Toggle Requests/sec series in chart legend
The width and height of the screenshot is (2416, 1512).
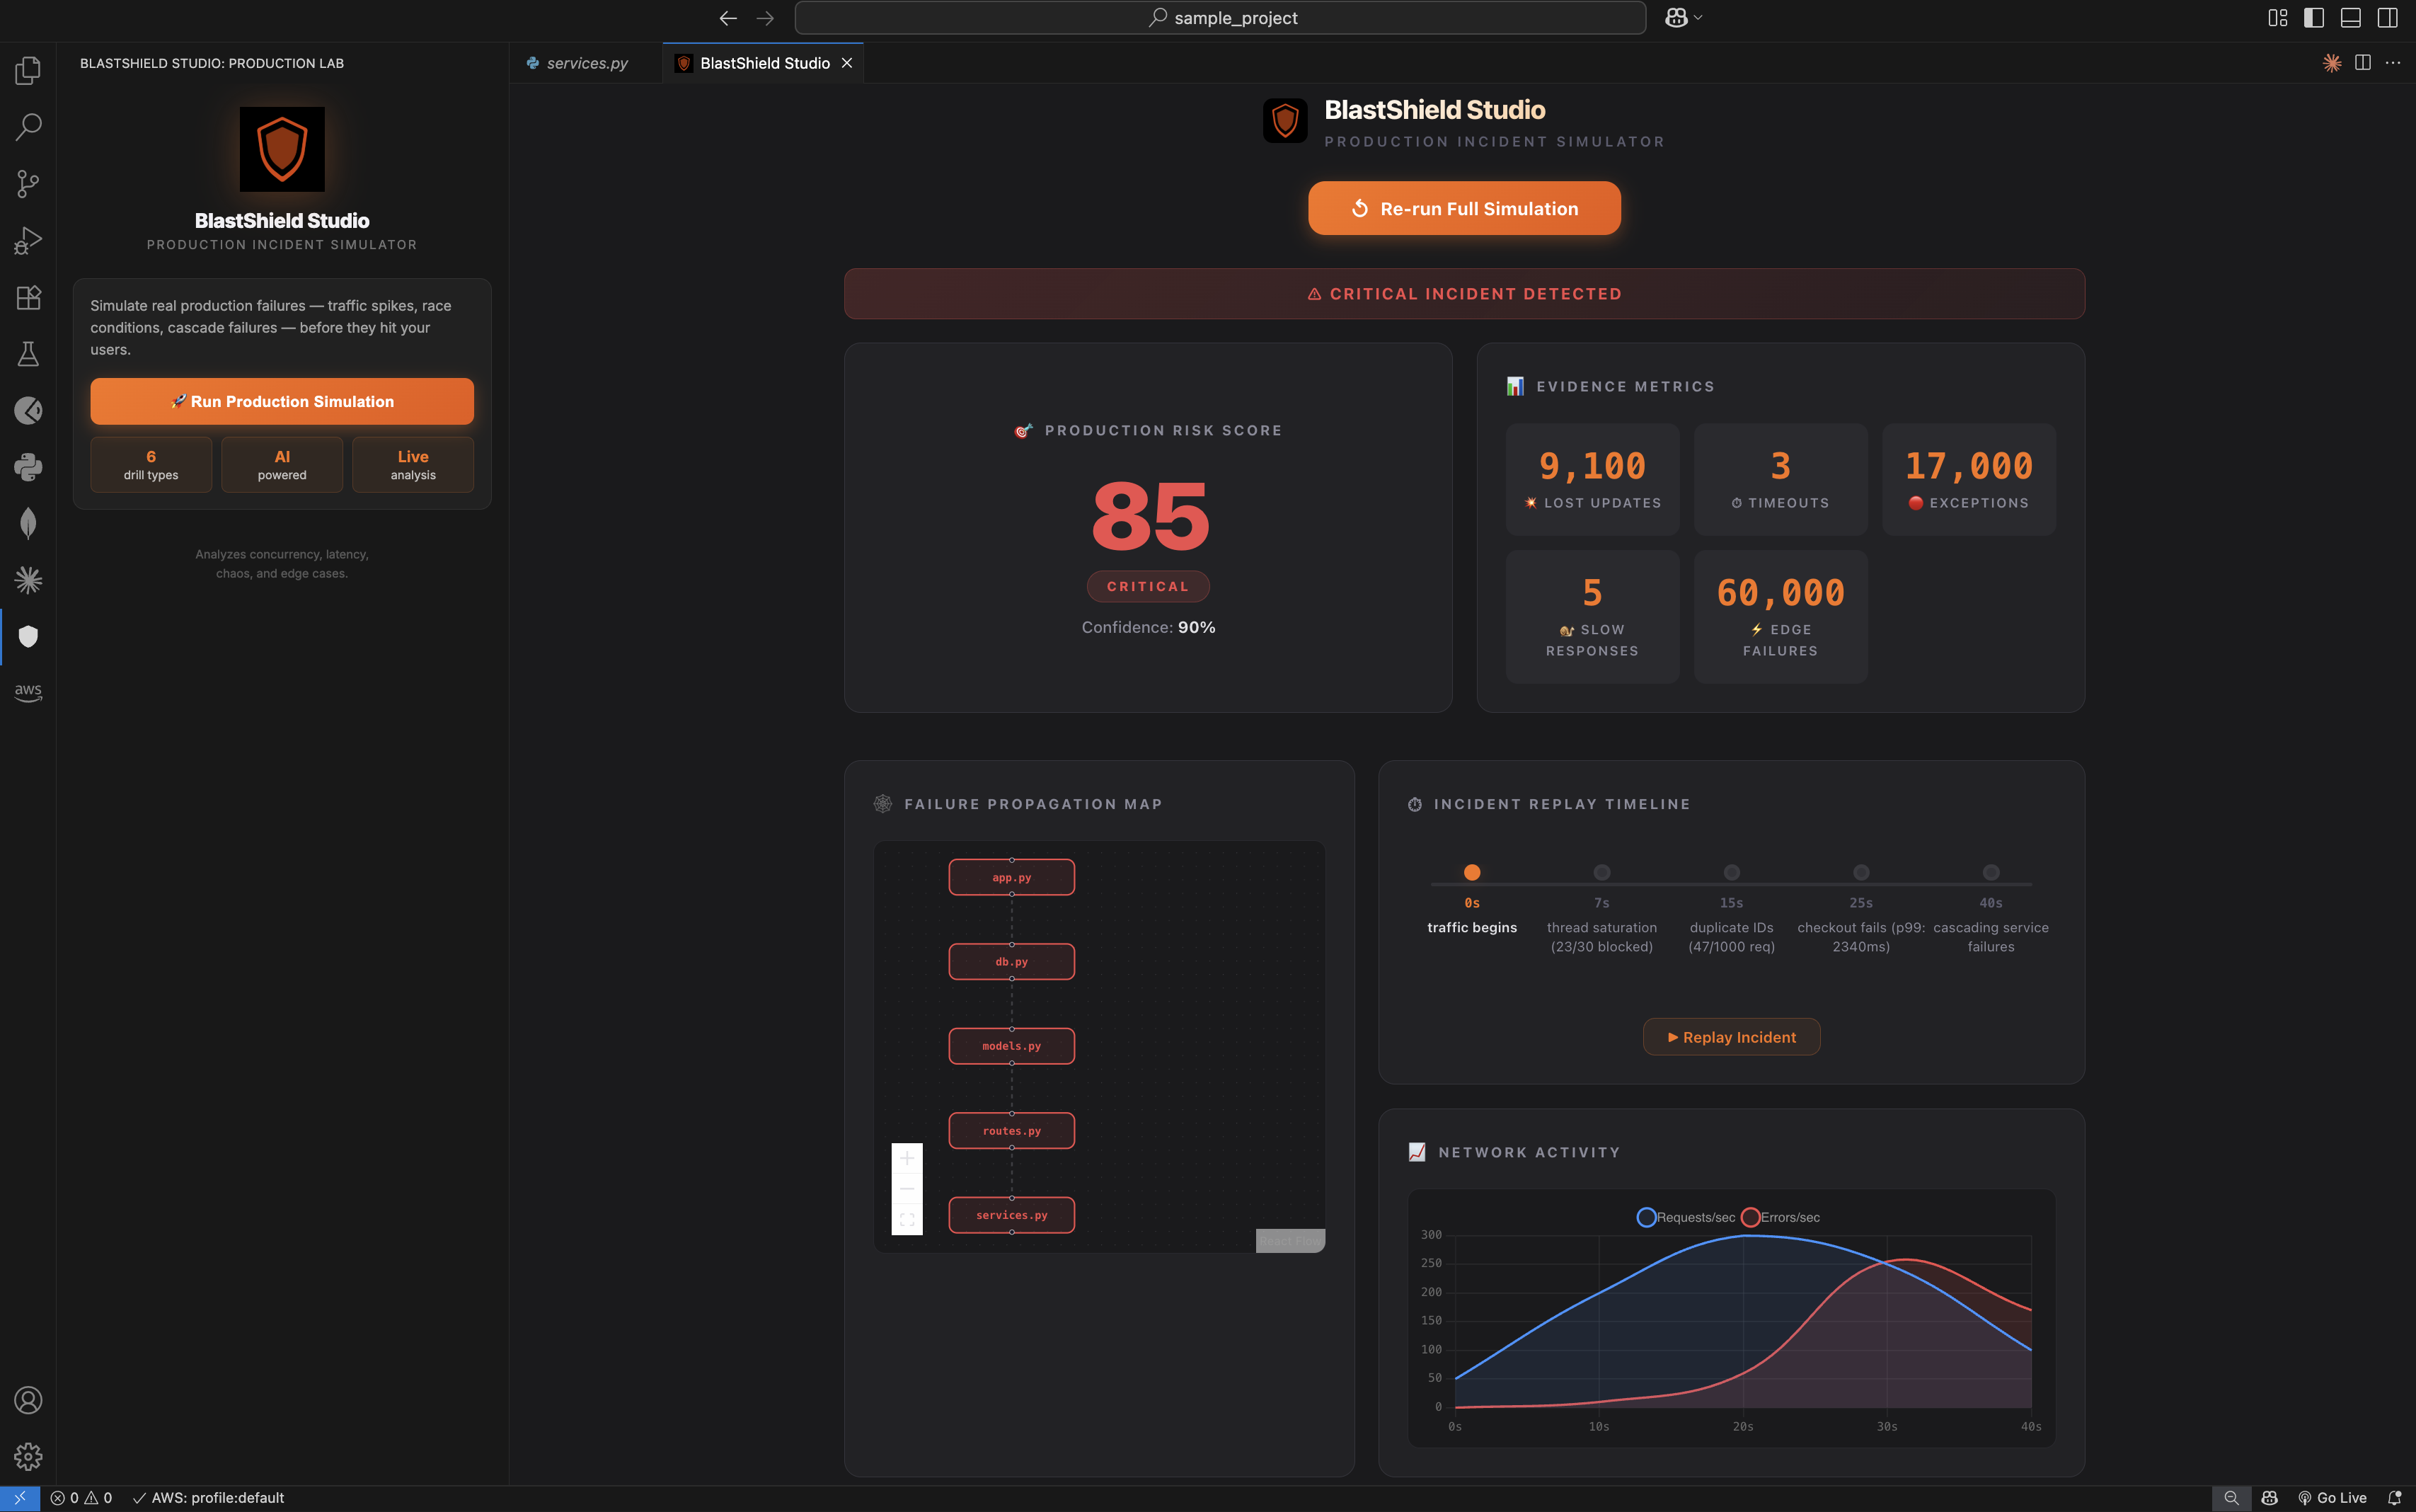[x=1685, y=1217]
